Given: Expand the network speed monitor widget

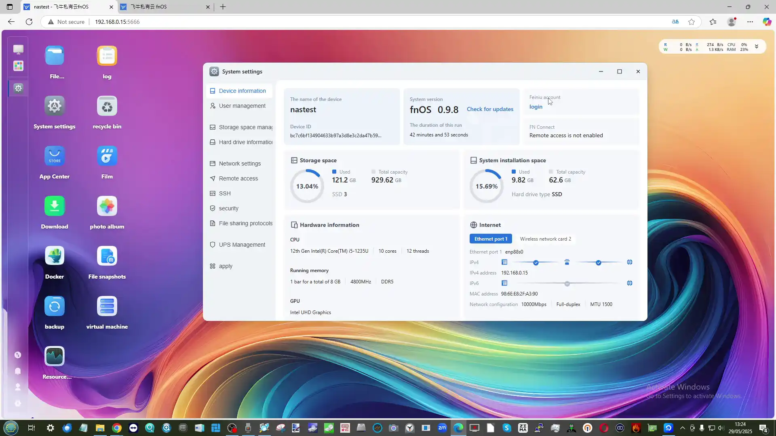Looking at the screenshot, I should click(757, 47).
